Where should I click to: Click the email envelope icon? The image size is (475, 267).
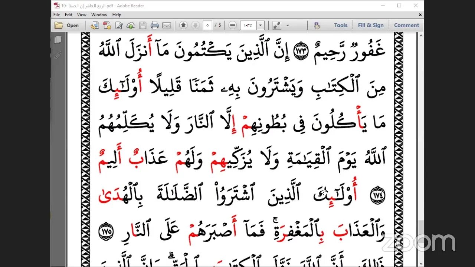tap(167, 25)
